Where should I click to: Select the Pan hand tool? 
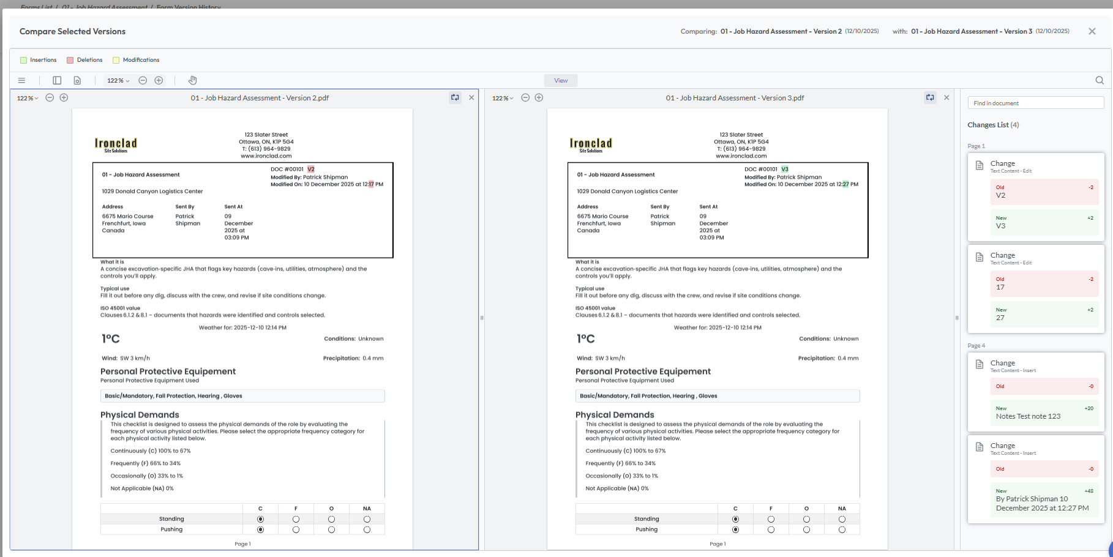tap(192, 80)
